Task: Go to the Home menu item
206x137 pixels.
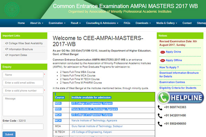Action: pos(21,23)
